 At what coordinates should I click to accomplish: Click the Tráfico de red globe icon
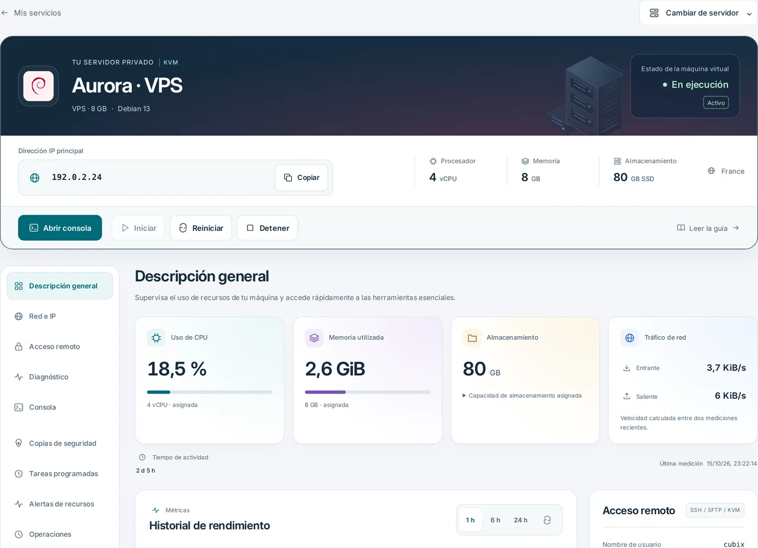pos(630,338)
